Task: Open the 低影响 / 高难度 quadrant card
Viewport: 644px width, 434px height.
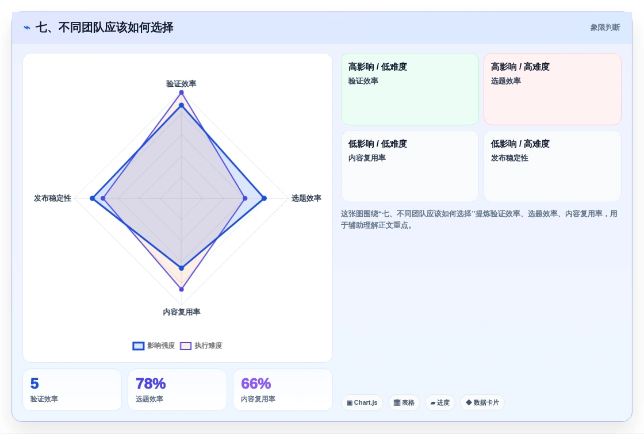Action: coord(553,166)
